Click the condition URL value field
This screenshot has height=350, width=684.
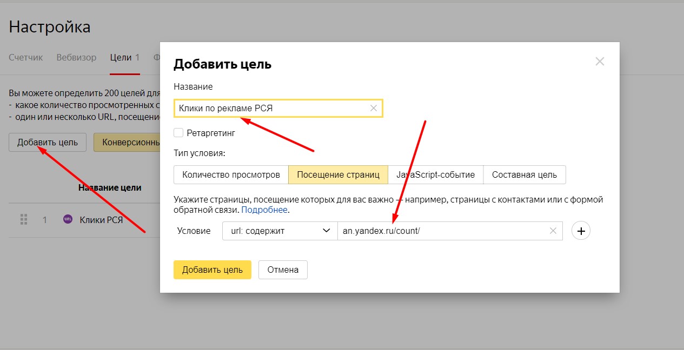(x=441, y=231)
